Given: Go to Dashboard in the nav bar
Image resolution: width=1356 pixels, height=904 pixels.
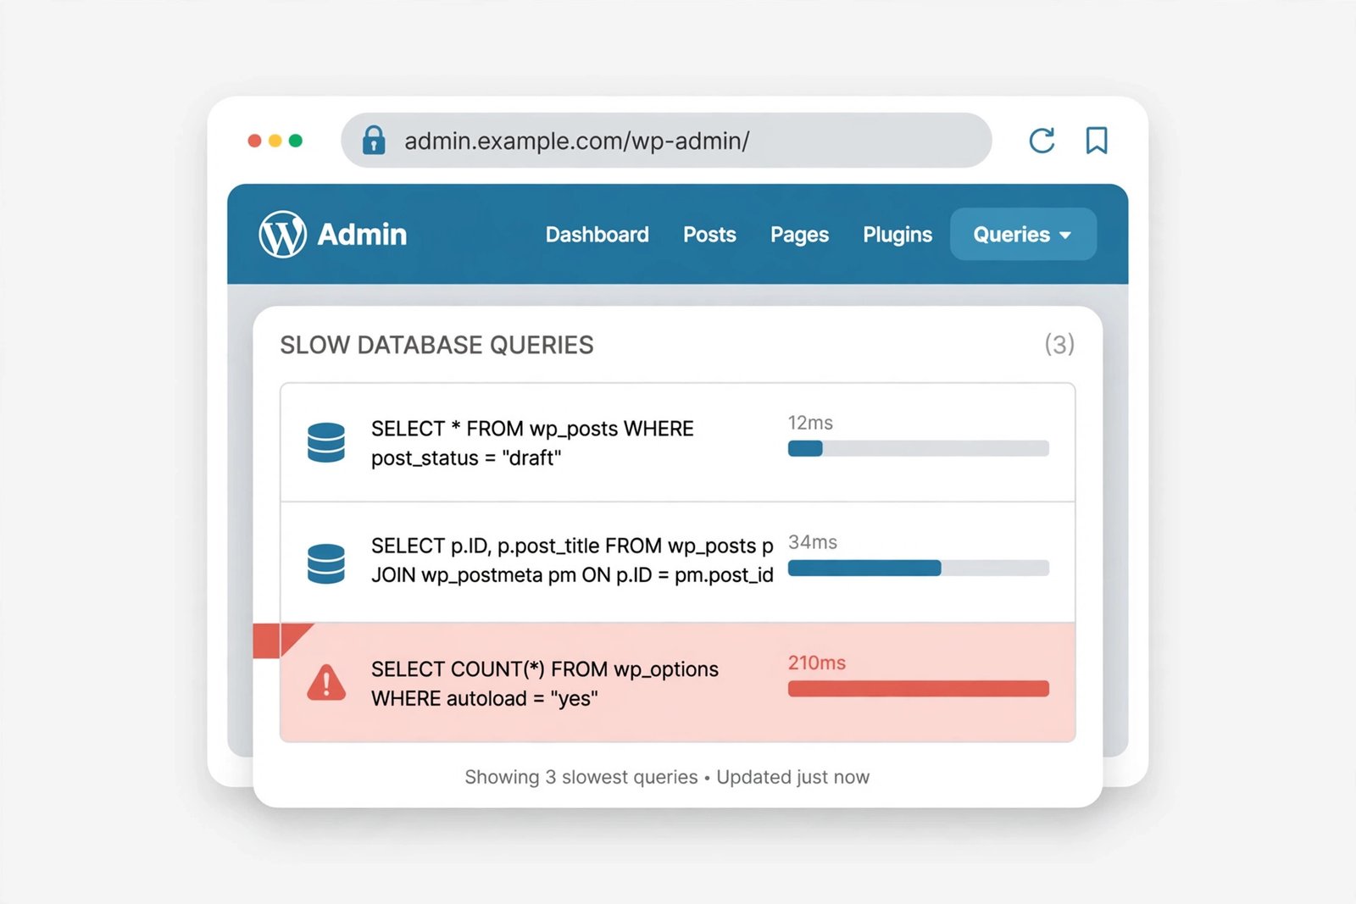Looking at the screenshot, I should [x=597, y=235].
